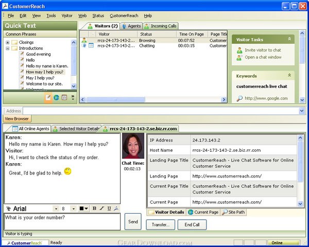Image resolution: width=309 pixels, height=247 pixels.
Task: Open the File menu
Action: click(11, 16)
